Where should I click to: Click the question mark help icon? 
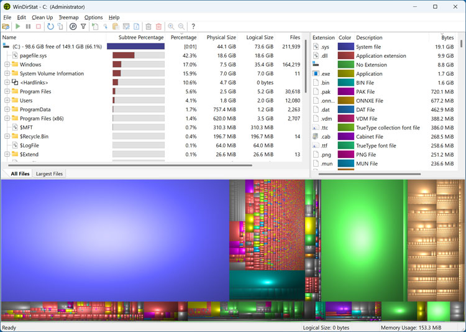[193, 27]
